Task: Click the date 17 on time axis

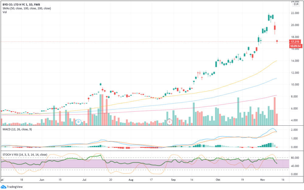Action: pos(151,180)
